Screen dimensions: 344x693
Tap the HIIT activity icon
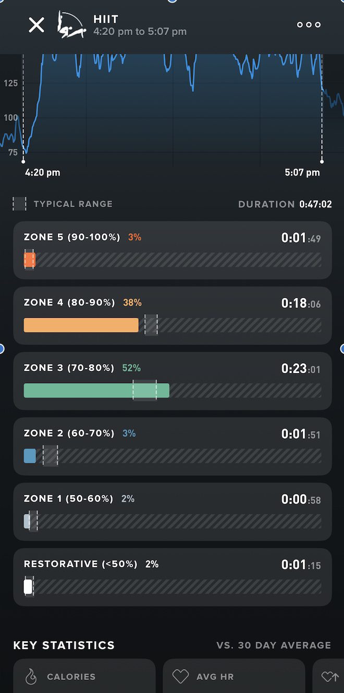click(x=71, y=25)
